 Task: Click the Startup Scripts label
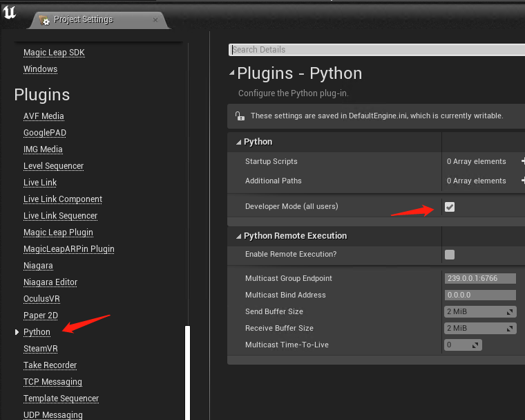(x=271, y=161)
